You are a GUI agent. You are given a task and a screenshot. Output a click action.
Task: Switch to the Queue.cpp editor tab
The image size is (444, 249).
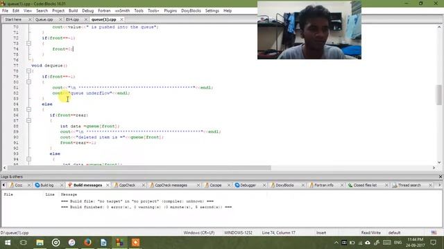(44, 19)
